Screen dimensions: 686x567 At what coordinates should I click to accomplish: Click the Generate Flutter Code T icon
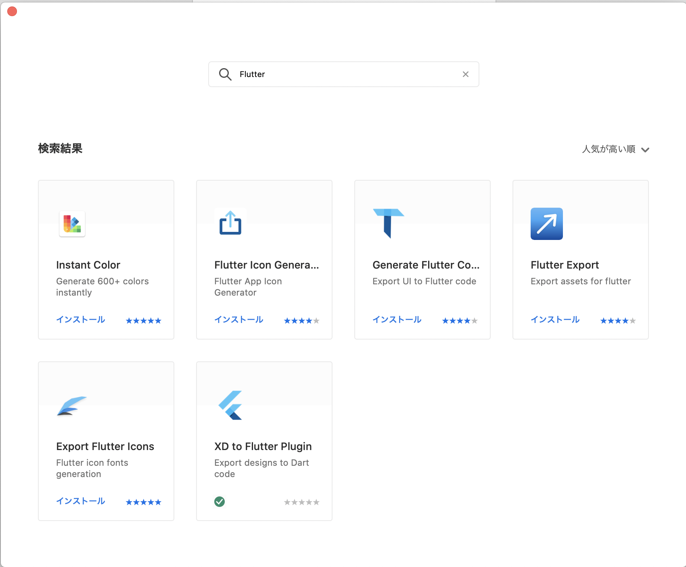[x=389, y=223]
